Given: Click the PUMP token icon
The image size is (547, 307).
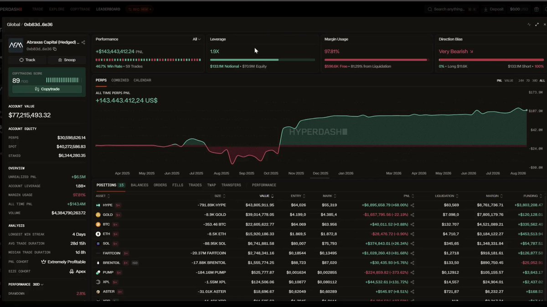Looking at the screenshot, I should point(98,272).
